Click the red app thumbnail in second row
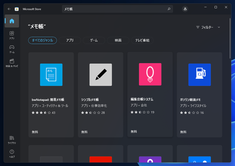 point(101,159)
